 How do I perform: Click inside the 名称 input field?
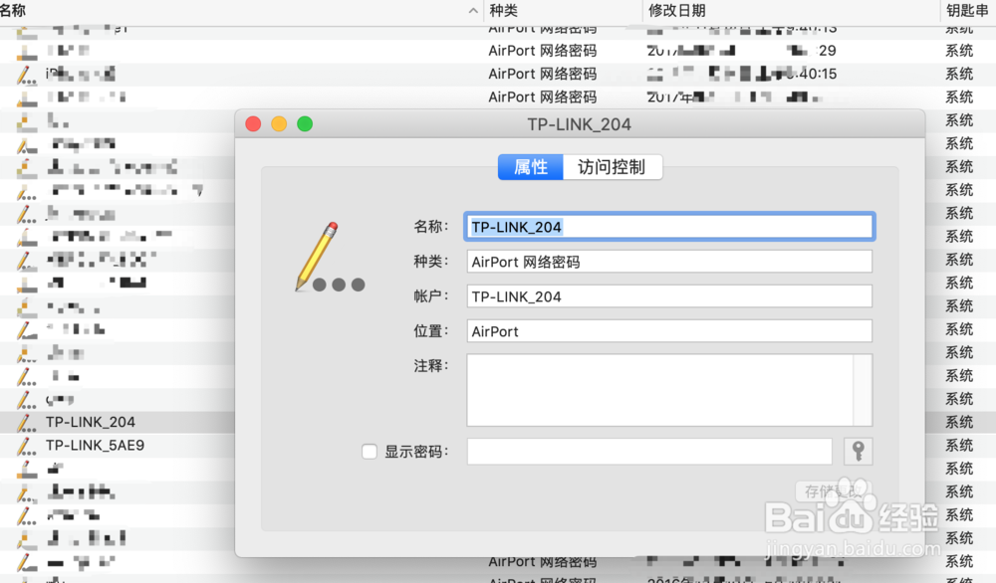(669, 226)
